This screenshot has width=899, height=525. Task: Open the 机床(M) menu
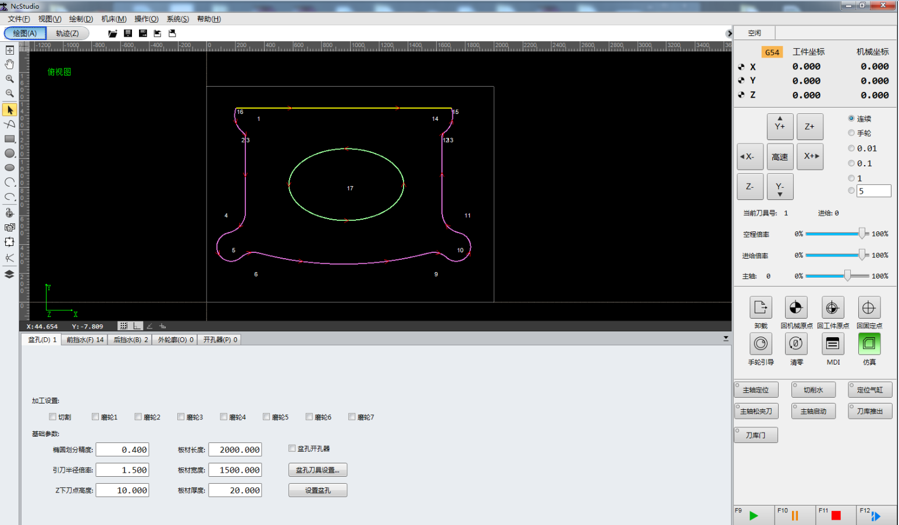114,19
